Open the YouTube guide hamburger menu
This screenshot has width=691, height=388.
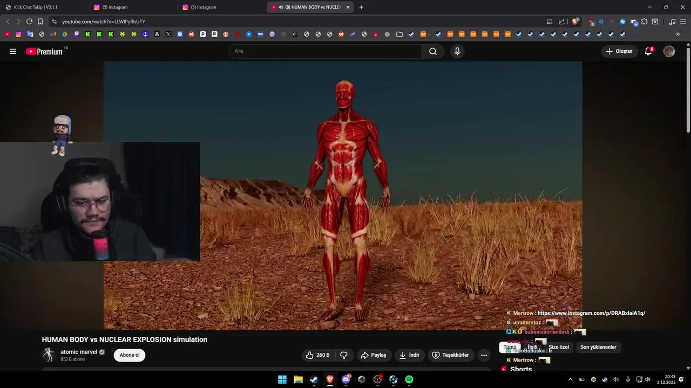[x=13, y=51]
